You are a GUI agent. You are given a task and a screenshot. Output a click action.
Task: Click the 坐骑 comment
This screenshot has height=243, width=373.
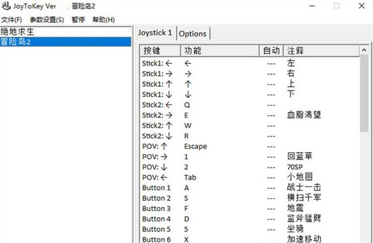(x=295, y=229)
